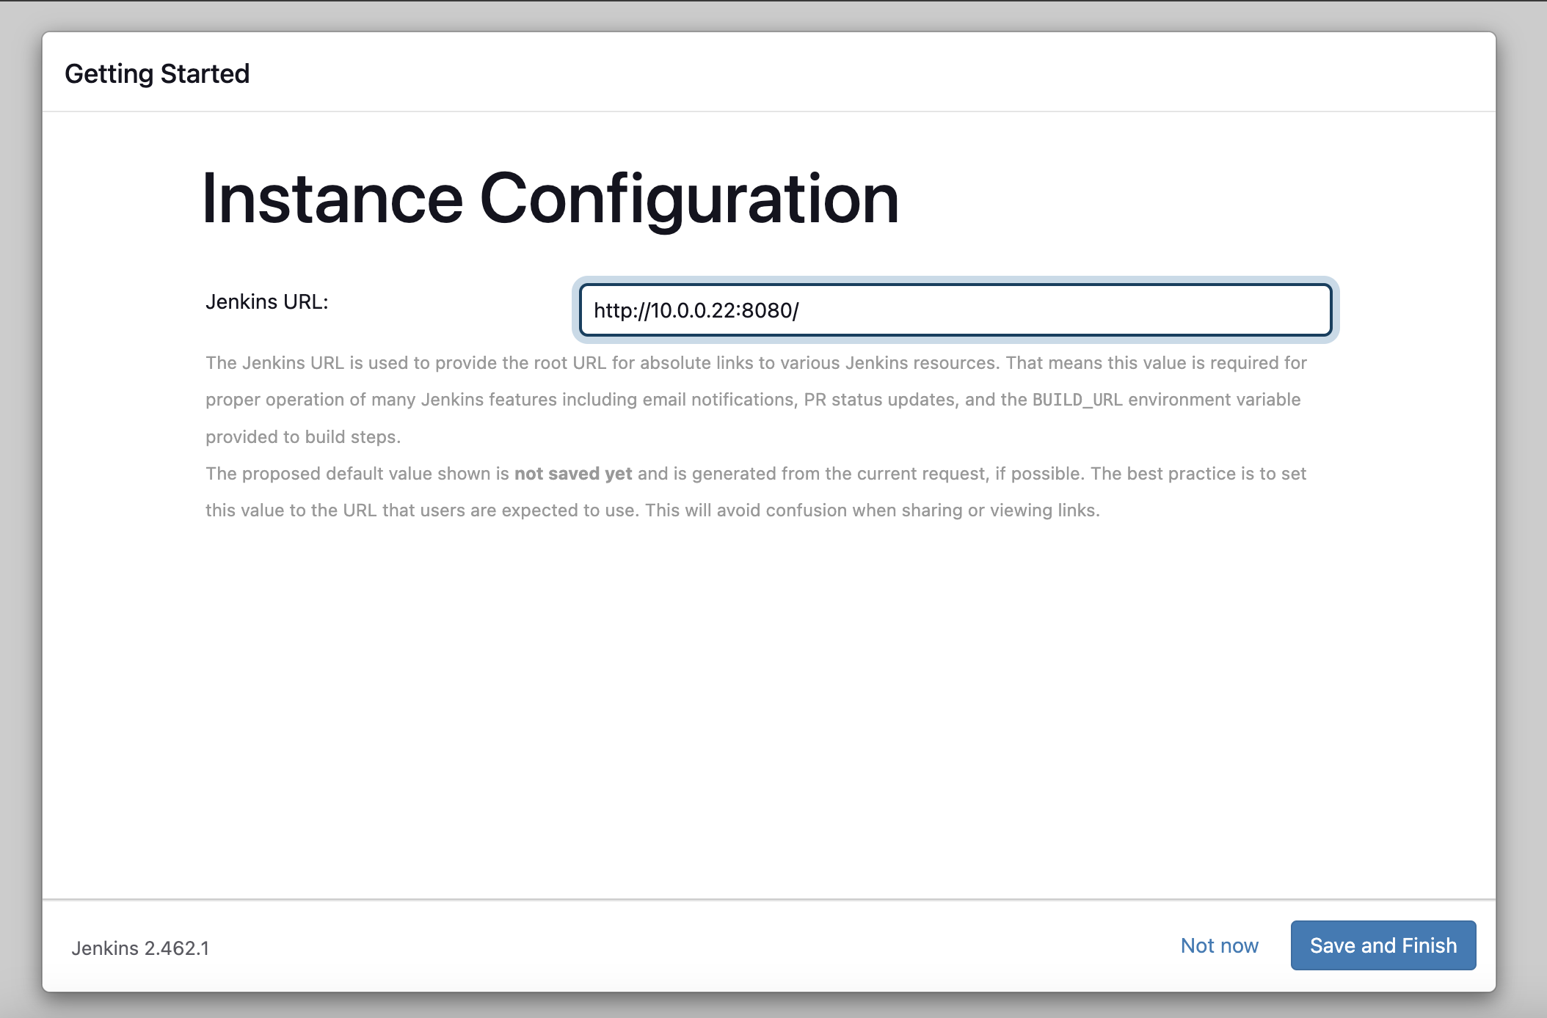Choose the Not now link
The width and height of the screenshot is (1547, 1018).
tap(1219, 945)
